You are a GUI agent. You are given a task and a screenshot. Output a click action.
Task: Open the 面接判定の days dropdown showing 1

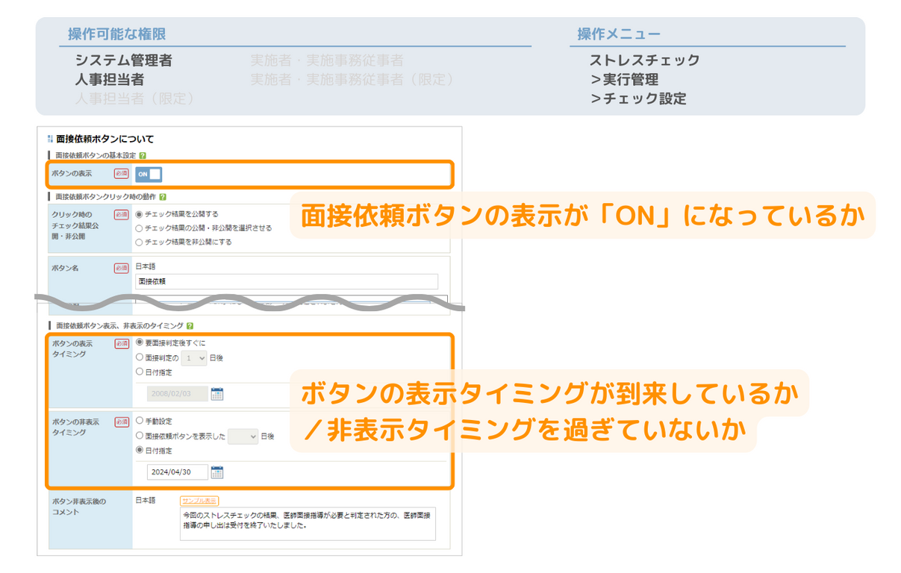[x=193, y=358]
